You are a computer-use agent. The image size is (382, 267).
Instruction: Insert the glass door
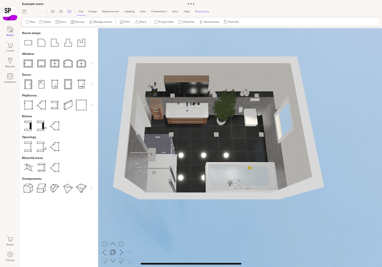point(41,84)
